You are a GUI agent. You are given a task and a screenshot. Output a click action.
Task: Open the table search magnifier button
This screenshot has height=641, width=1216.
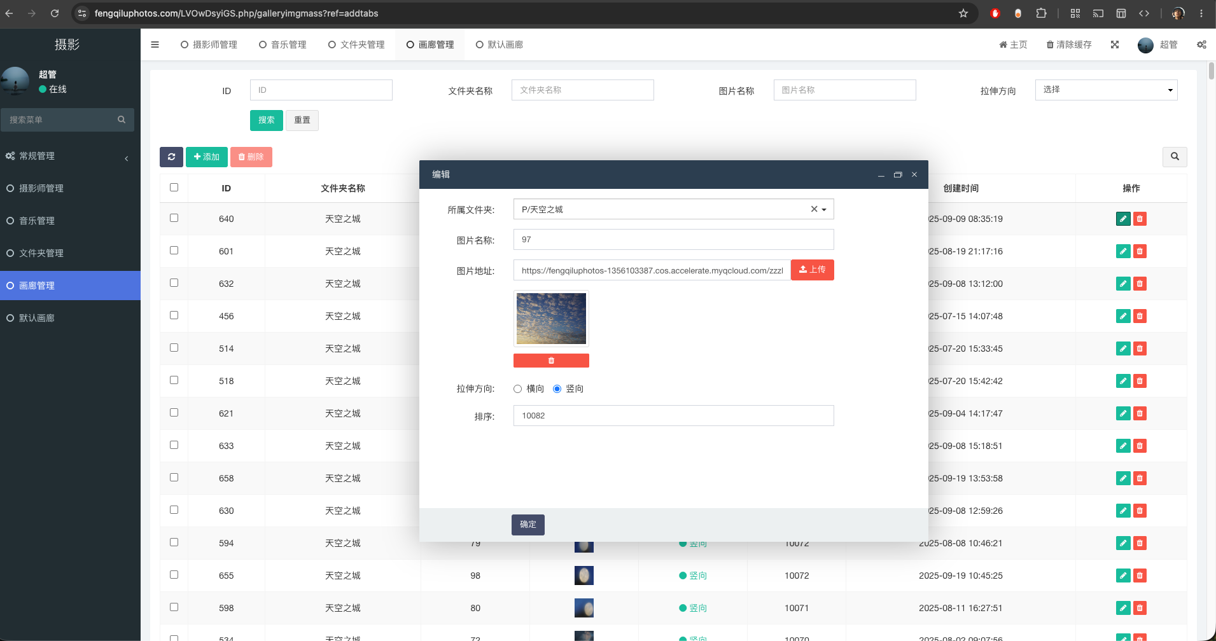(1175, 156)
